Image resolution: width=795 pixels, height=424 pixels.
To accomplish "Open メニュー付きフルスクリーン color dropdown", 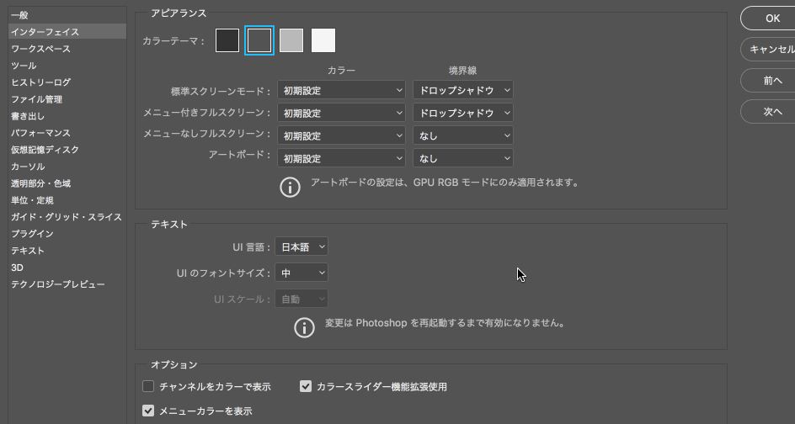I will click(x=341, y=113).
